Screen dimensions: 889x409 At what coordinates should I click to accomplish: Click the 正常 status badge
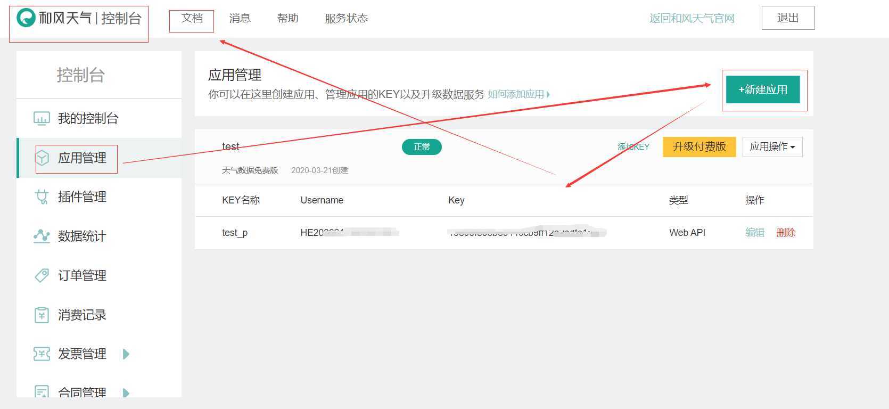coord(422,147)
